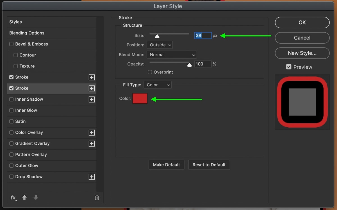The height and width of the screenshot is (210, 337).
Task: Enable the Overprint option
Action: coord(150,72)
